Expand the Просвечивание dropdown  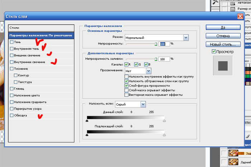tap(148, 71)
